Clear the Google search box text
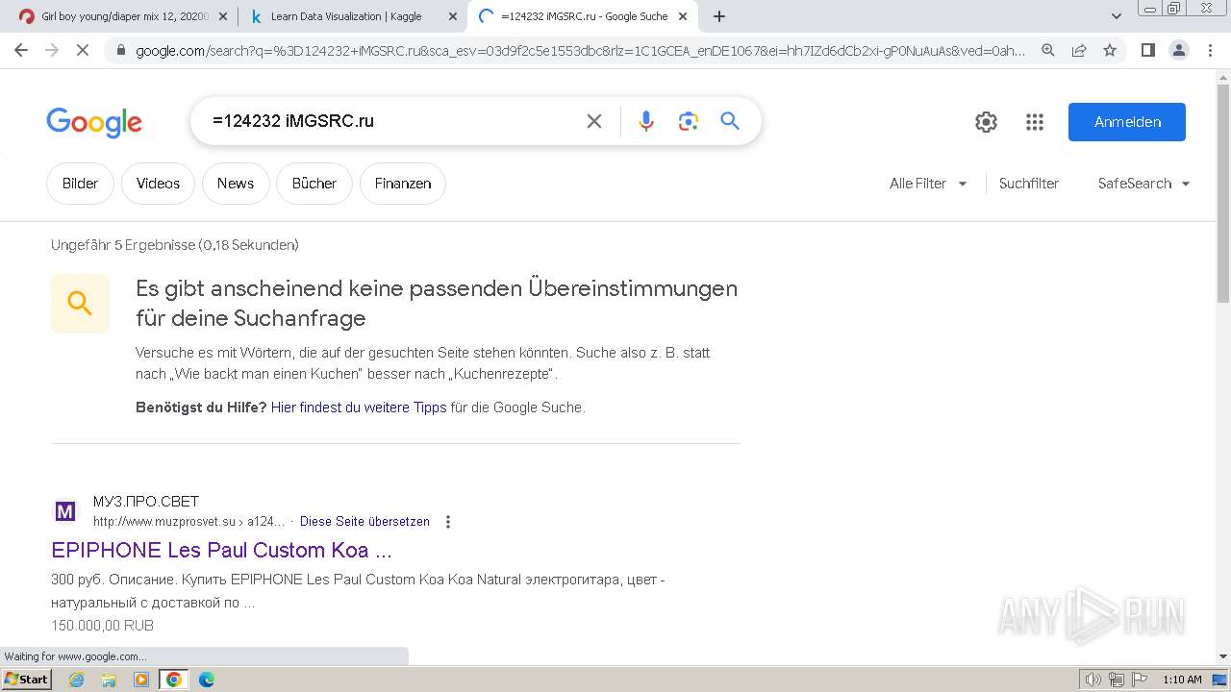Viewport: 1231px width, 692px height. pyautogui.click(x=594, y=121)
